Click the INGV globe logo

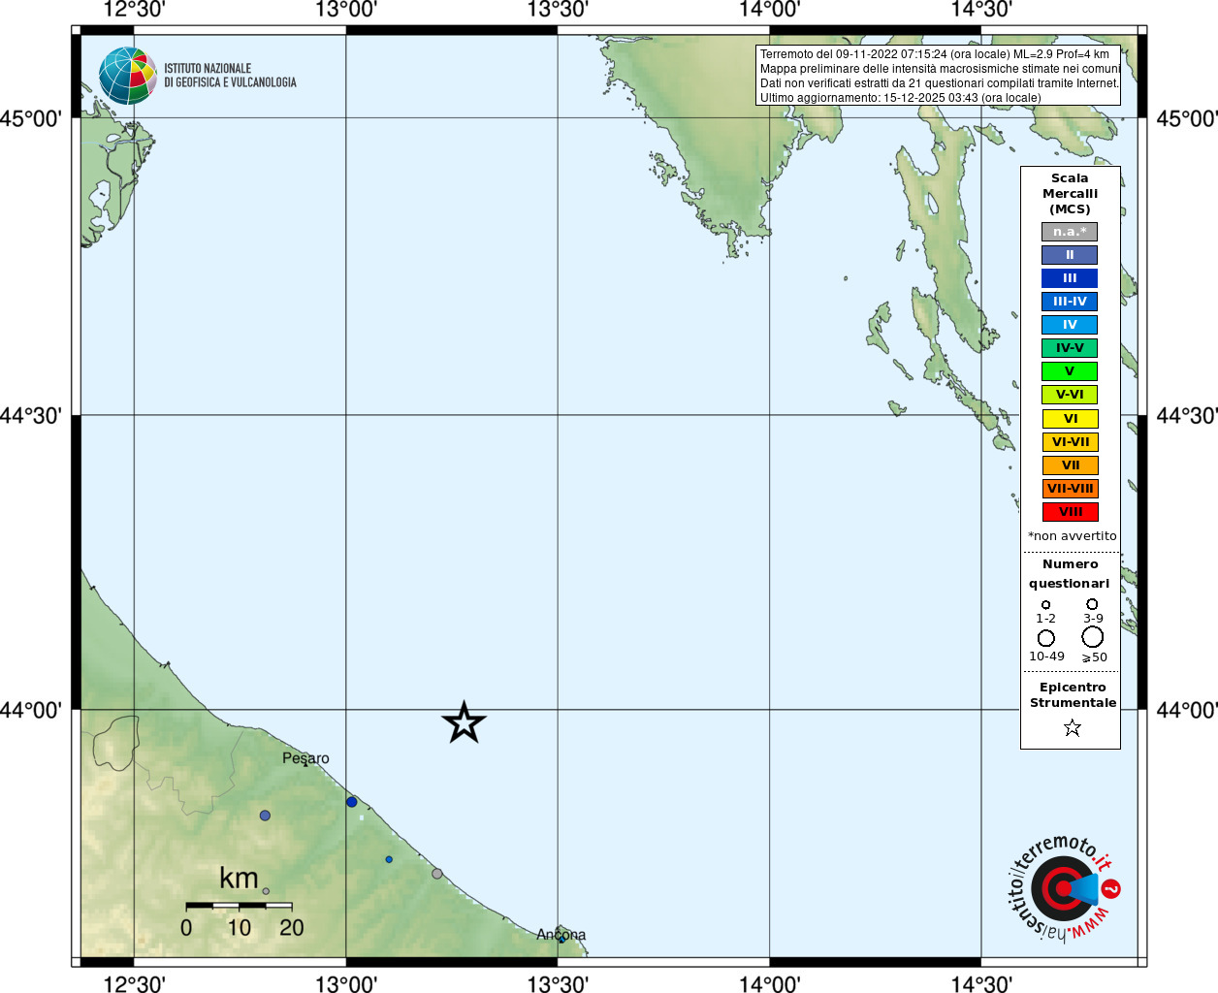pyautogui.click(x=128, y=76)
